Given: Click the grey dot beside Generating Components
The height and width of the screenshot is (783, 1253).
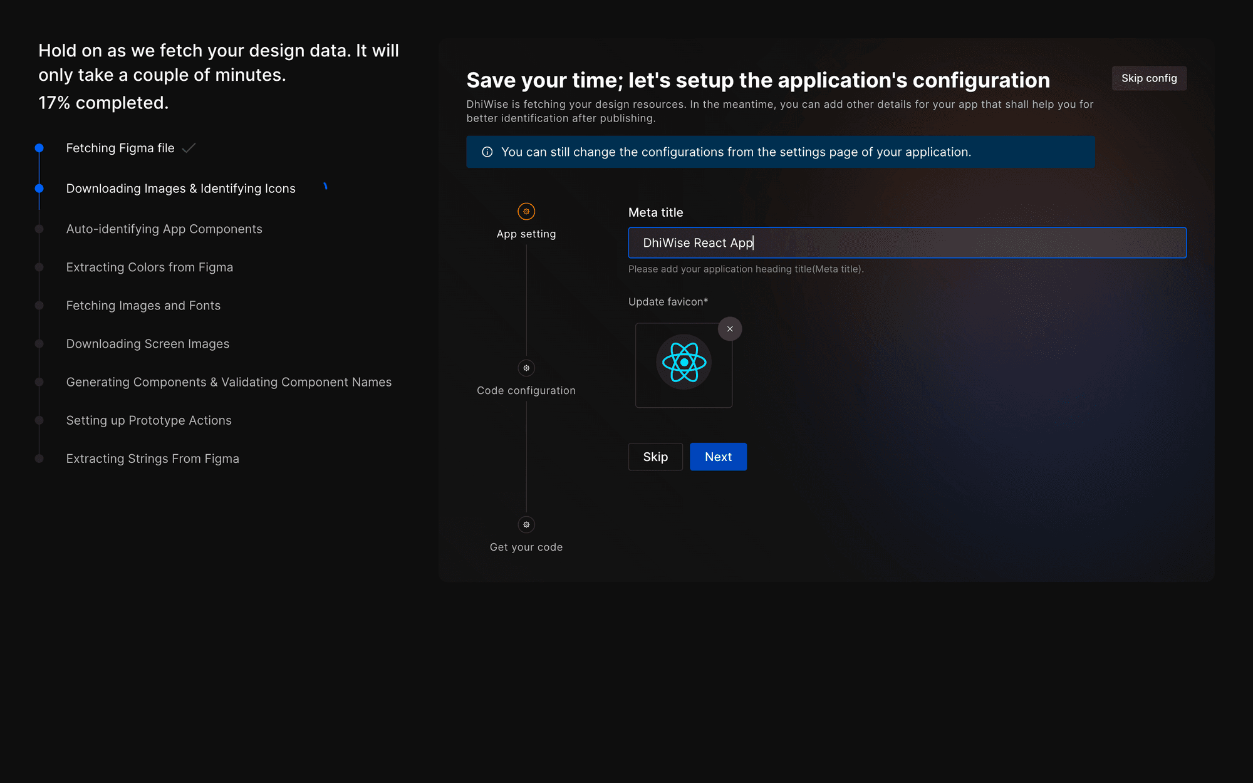Looking at the screenshot, I should (39, 381).
